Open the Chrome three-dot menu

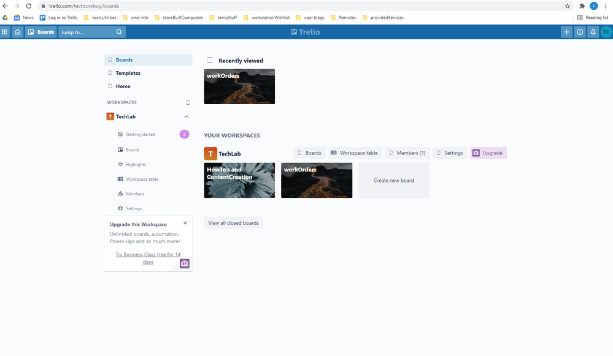[606, 6]
